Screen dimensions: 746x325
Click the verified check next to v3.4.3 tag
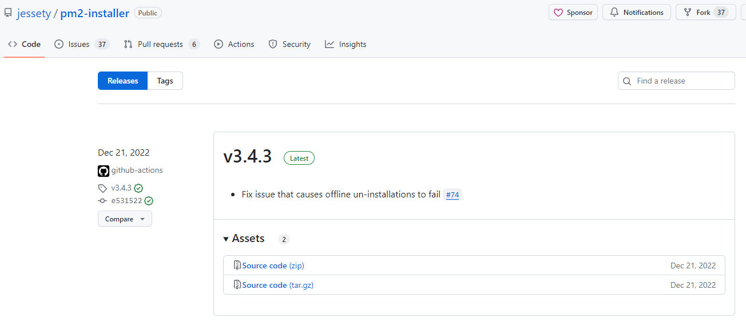[138, 188]
